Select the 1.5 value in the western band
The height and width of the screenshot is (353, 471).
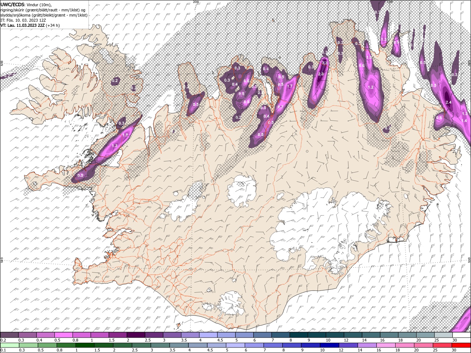click(x=125, y=135)
